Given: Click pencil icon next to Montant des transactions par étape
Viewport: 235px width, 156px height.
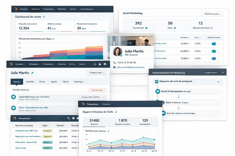Looking at the screenshot, I should point(53,39).
